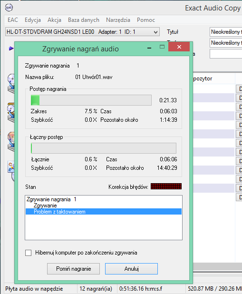Screen dimensions: 242x294
Task: Click the Tytuł input field
Action: point(226,32)
